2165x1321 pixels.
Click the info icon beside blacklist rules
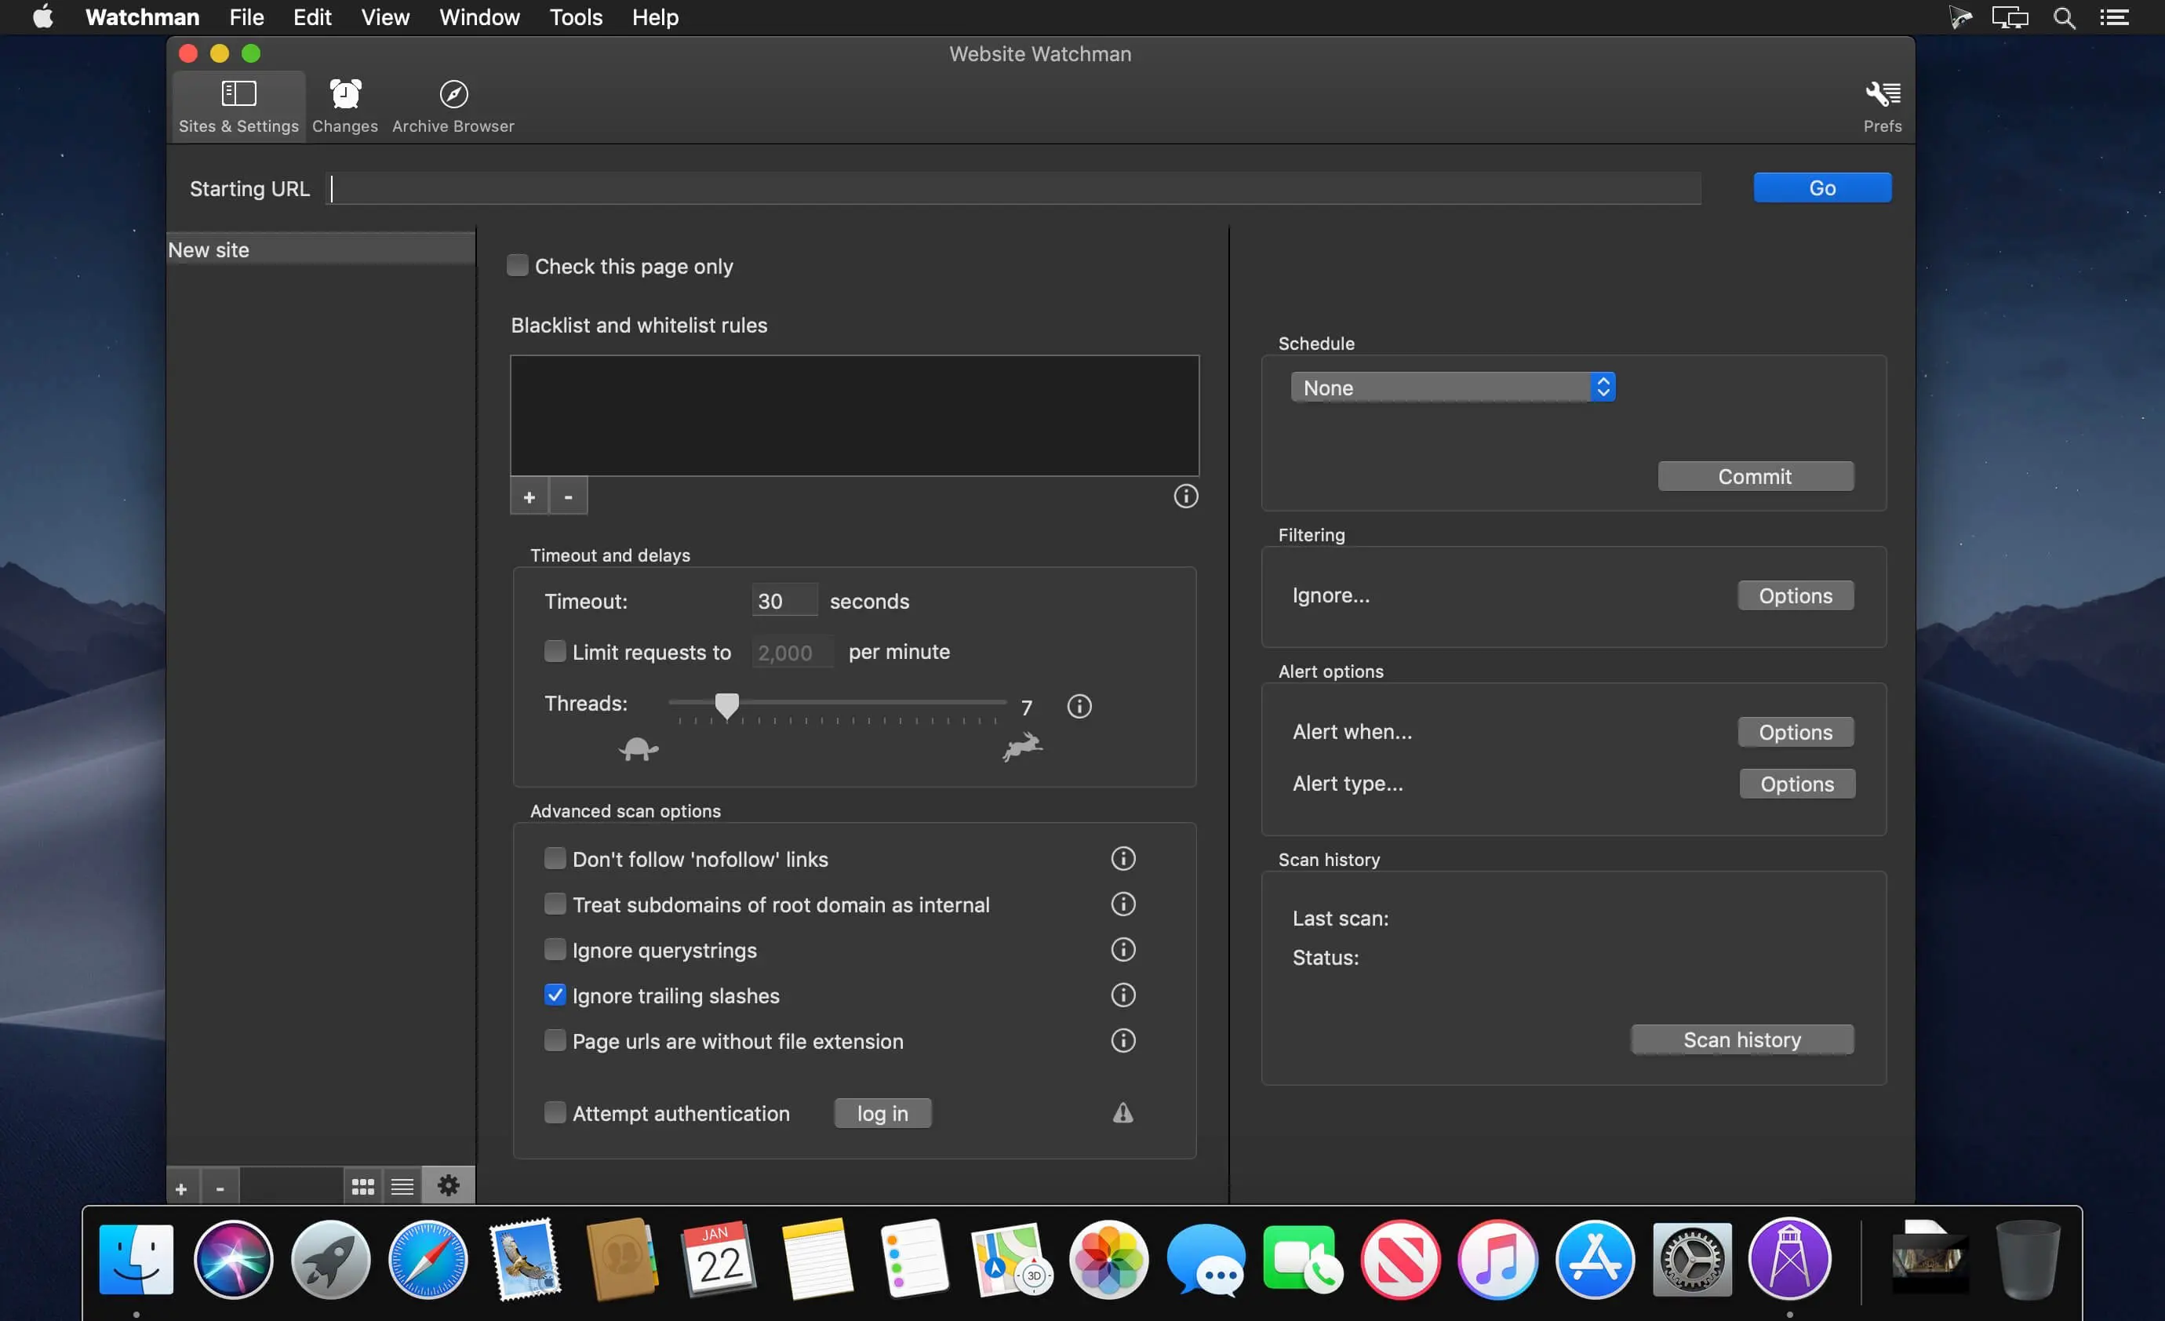(x=1186, y=496)
